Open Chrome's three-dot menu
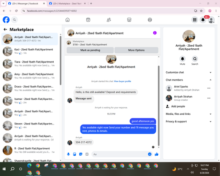 point(216,11)
